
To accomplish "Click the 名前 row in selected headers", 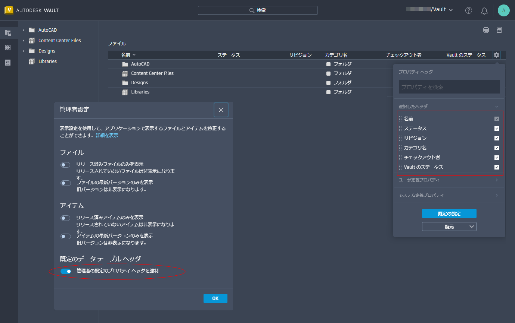I will click(x=449, y=119).
